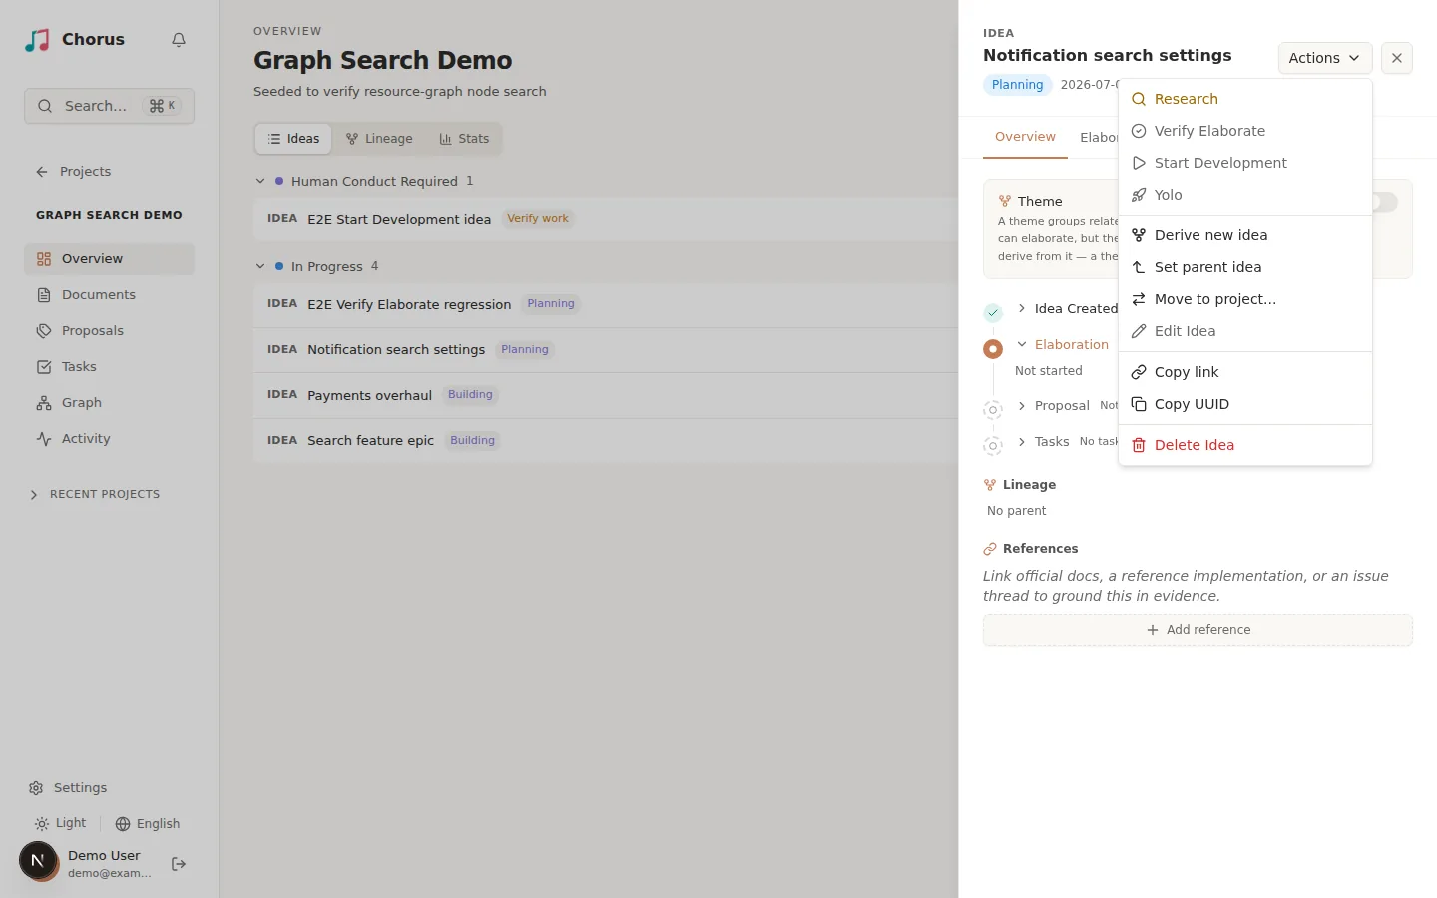The width and height of the screenshot is (1437, 898).
Task: Choose Copy UUID from the menu
Action: (x=1245, y=404)
